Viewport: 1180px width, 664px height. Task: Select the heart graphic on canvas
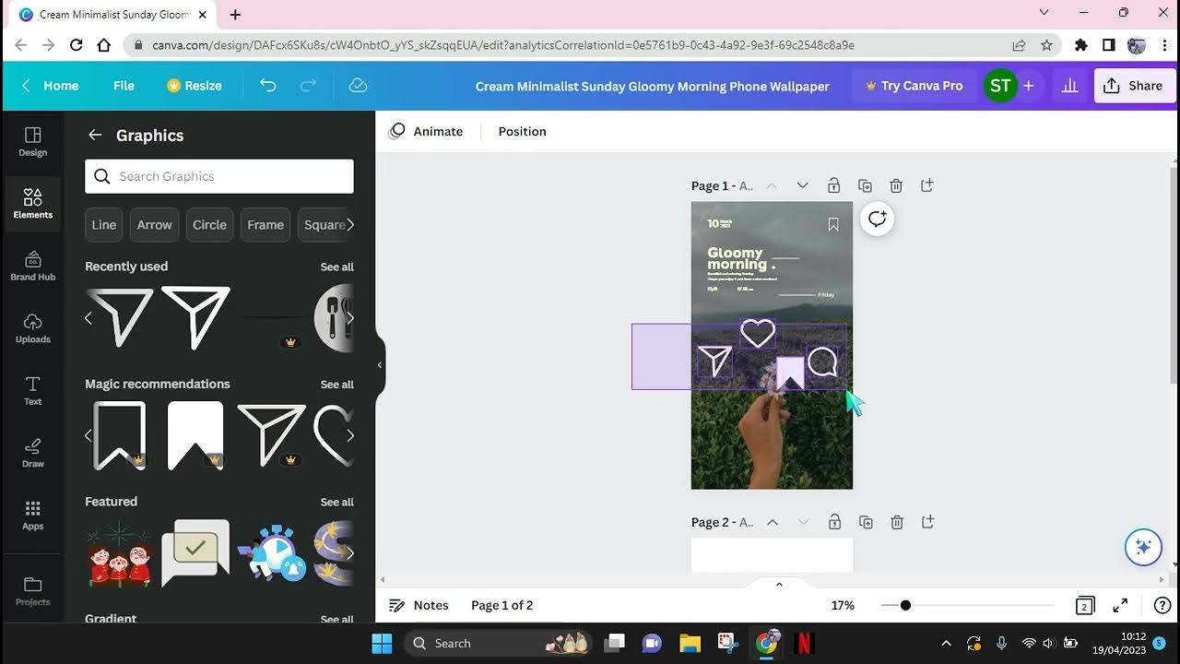point(758,334)
